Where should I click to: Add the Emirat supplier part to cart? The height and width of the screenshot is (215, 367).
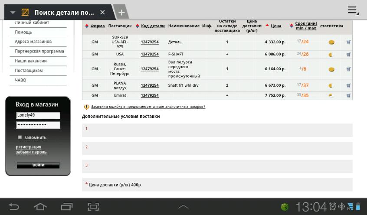(x=348, y=95)
